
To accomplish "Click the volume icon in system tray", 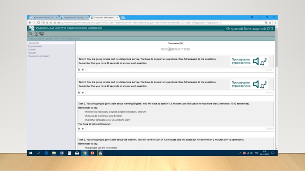I will (252, 153).
